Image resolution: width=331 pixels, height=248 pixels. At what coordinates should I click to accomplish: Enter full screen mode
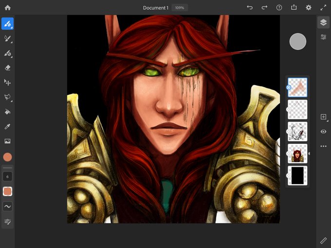click(323, 8)
